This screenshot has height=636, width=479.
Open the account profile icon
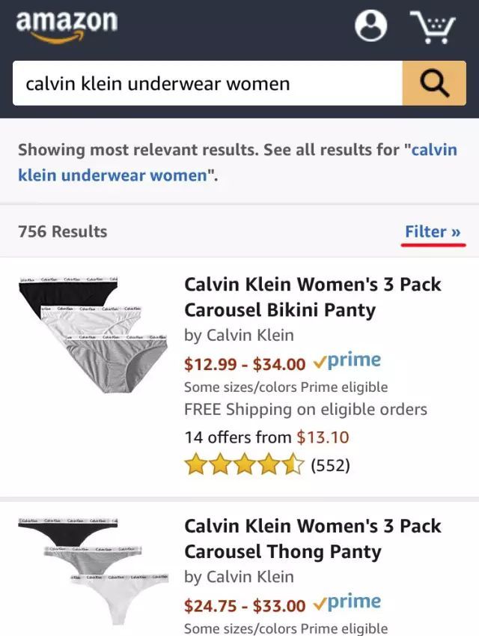[x=370, y=25]
